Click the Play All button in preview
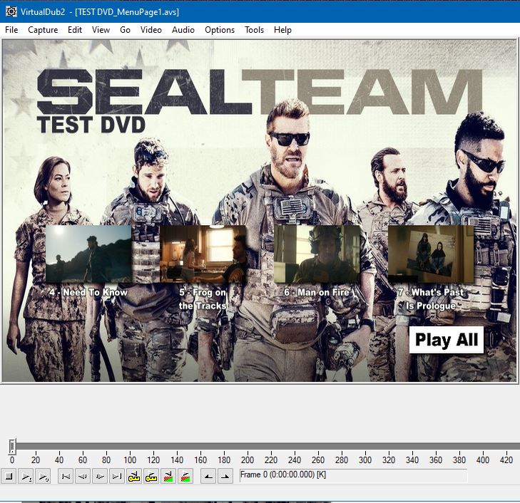The height and width of the screenshot is (503, 520). (447, 340)
